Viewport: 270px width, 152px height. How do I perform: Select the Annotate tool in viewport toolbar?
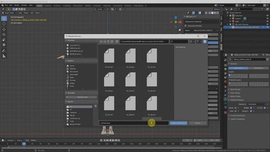4,51
